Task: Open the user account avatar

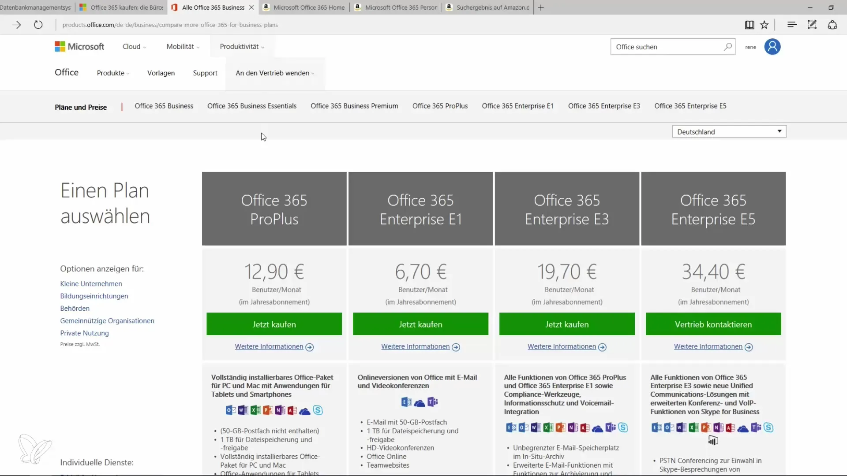Action: point(772,47)
